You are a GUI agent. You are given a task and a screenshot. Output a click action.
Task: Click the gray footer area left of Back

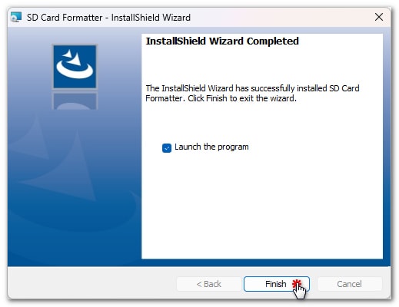[x=92, y=283]
